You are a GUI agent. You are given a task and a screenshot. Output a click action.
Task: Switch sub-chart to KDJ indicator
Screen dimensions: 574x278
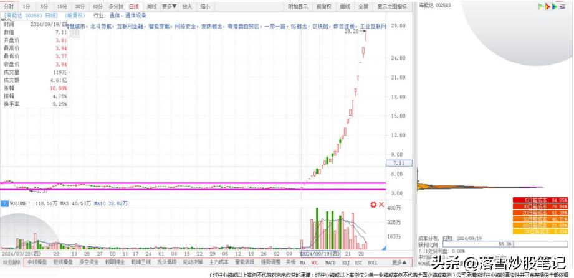coord(345,262)
